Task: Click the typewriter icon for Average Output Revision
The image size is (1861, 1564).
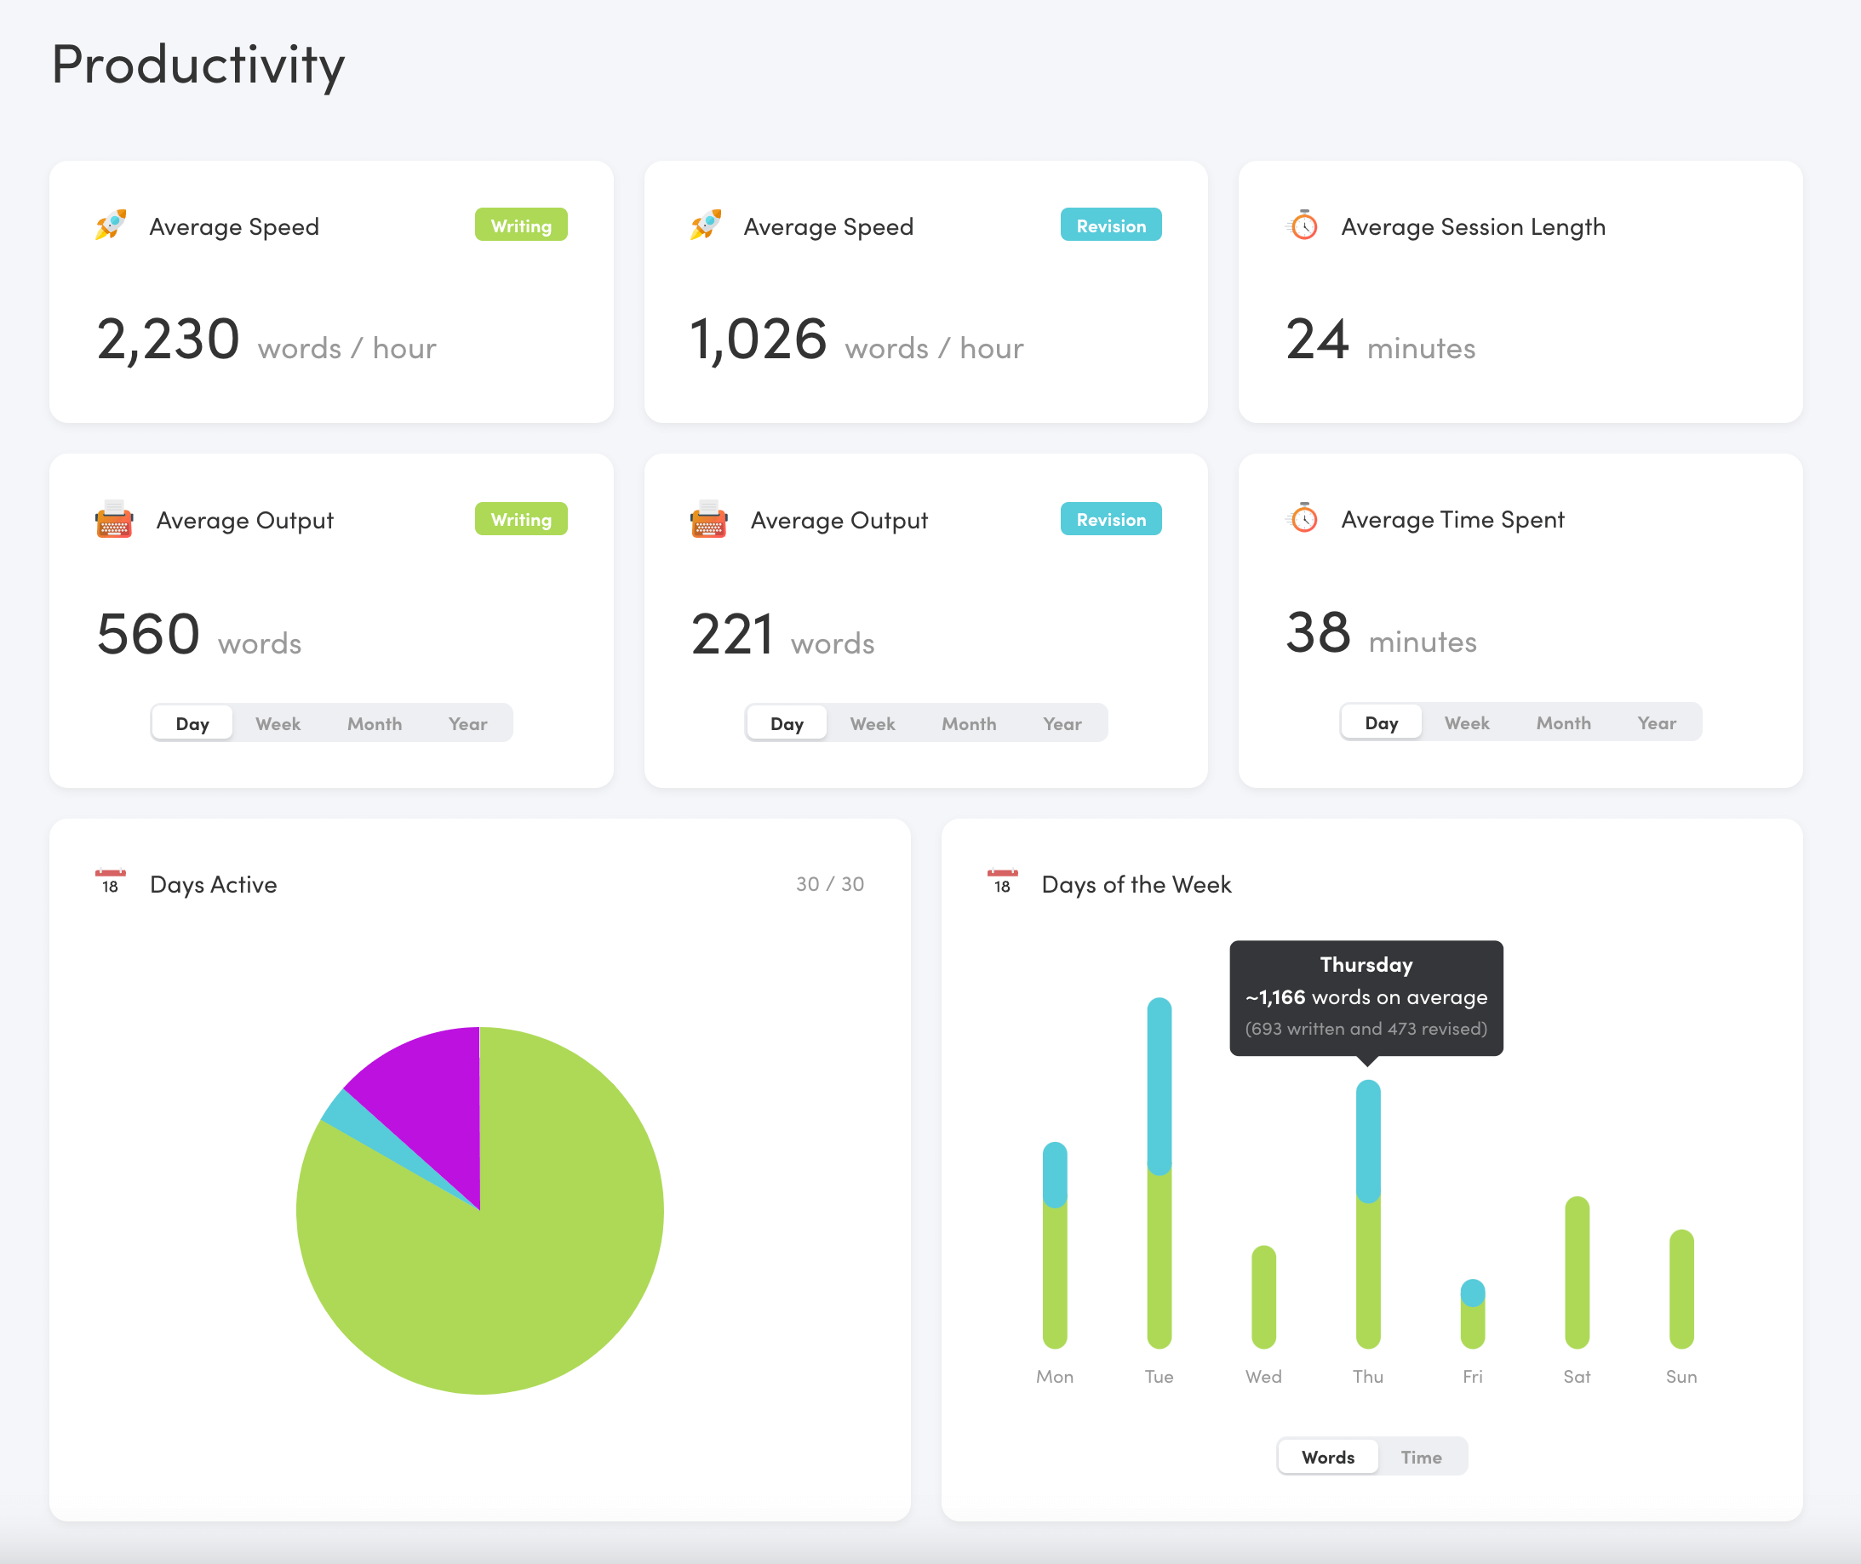Action: pyautogui.click(x=707, y=517)
